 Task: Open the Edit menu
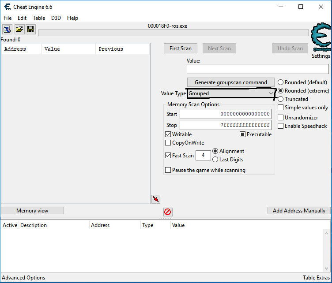[x=22, y=18]
